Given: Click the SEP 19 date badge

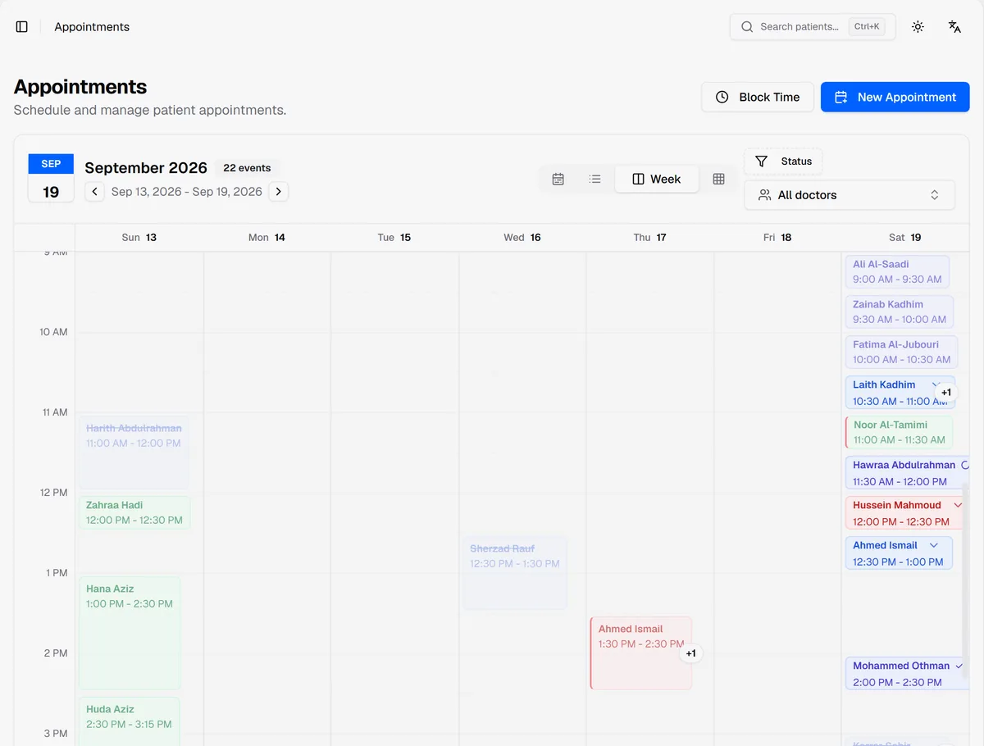Looking at the screenshot, I should coord(51,178).
